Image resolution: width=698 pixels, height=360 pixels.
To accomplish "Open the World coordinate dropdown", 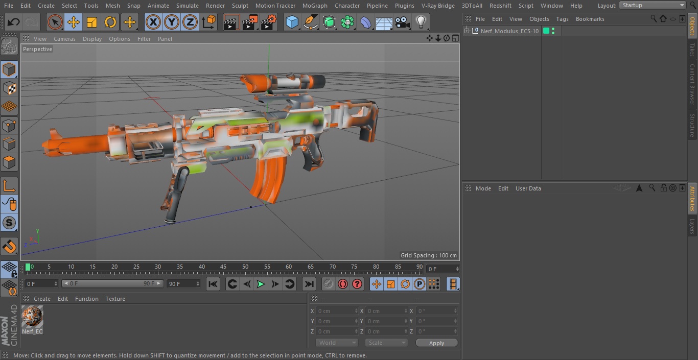I will (337, 343).
